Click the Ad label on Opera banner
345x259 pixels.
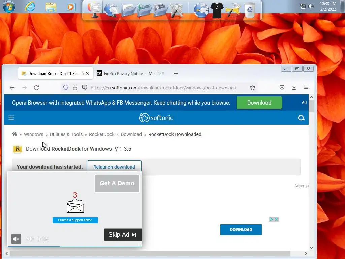coord(304,103)
